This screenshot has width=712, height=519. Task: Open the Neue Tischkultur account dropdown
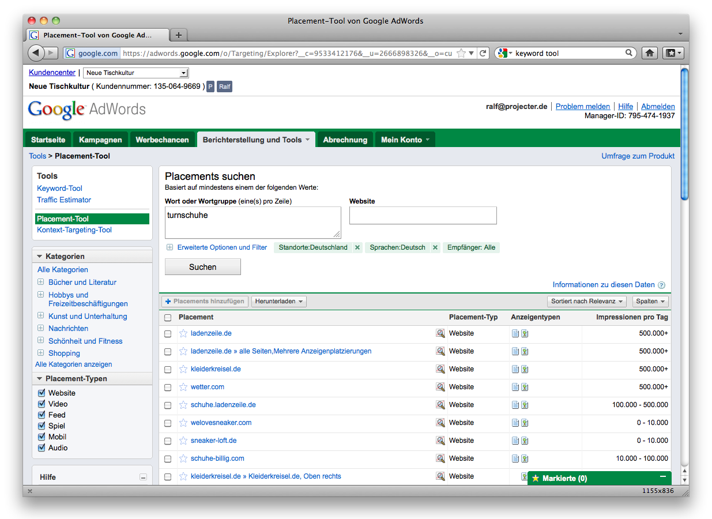click(x=136, y=73)
